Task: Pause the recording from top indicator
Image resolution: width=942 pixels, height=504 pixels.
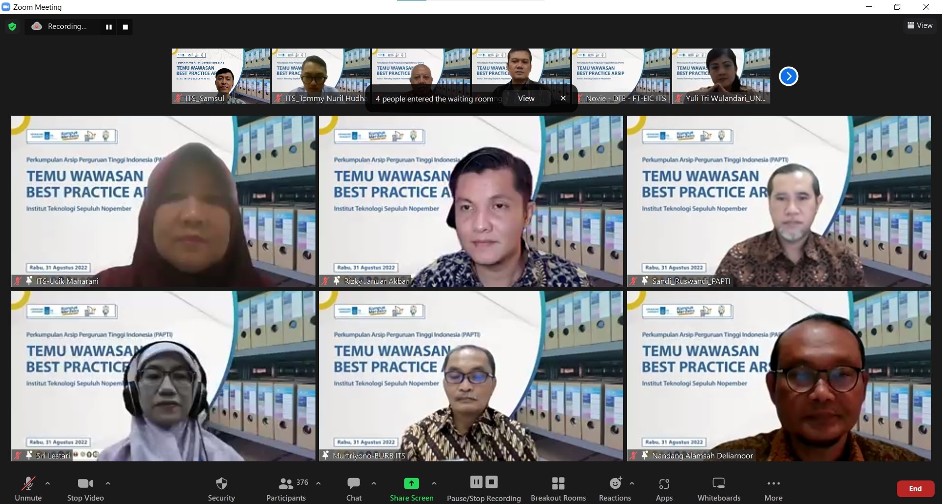Action: click(x=109, y=27)
